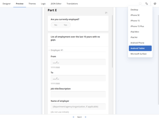
Task: Switch to the Preview tab
Action: pos(20,4)
